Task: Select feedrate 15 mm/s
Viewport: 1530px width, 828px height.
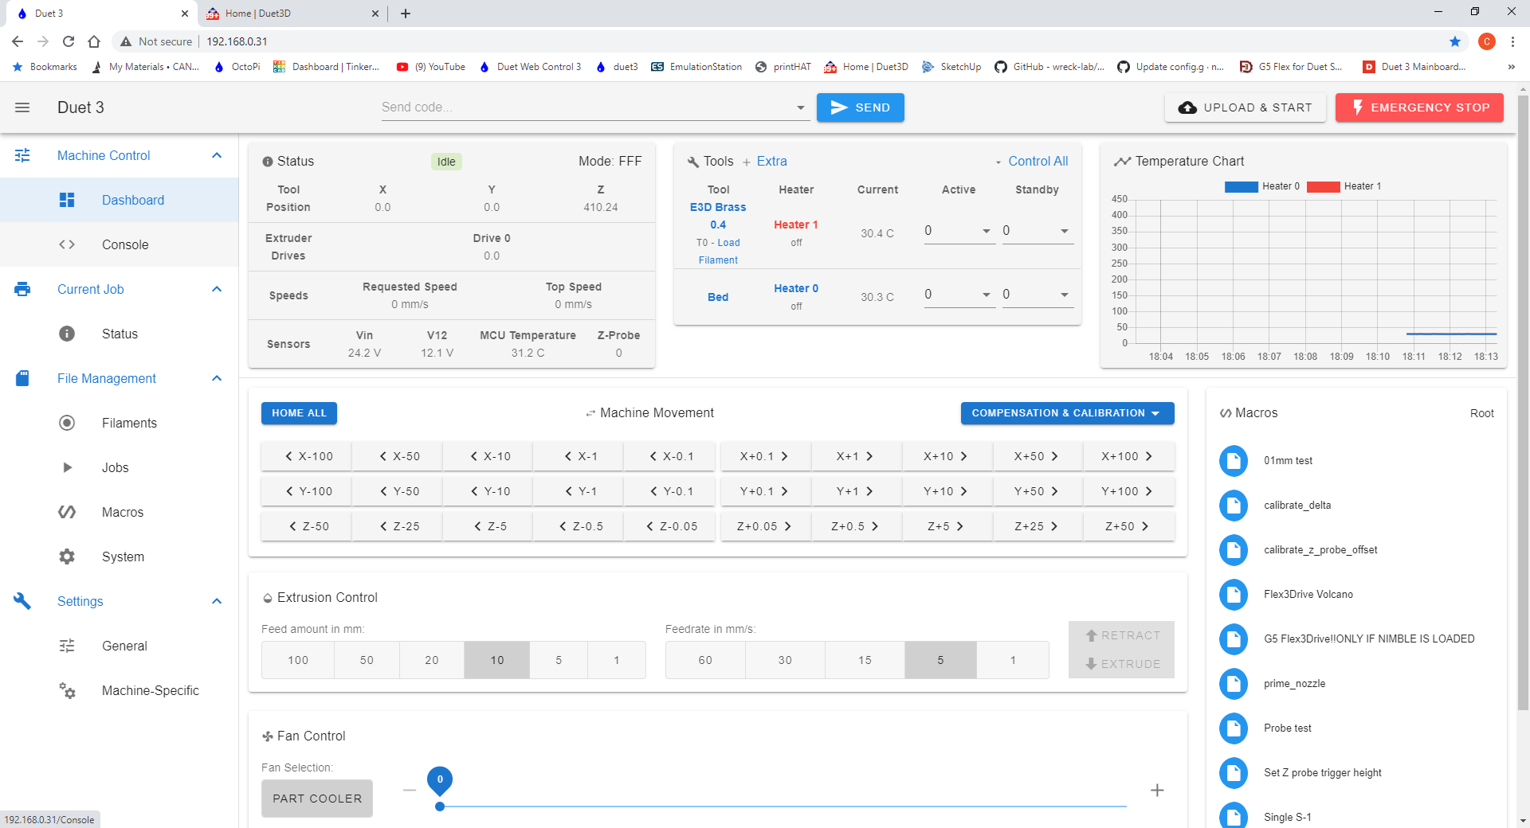Action: pos(865,660)
